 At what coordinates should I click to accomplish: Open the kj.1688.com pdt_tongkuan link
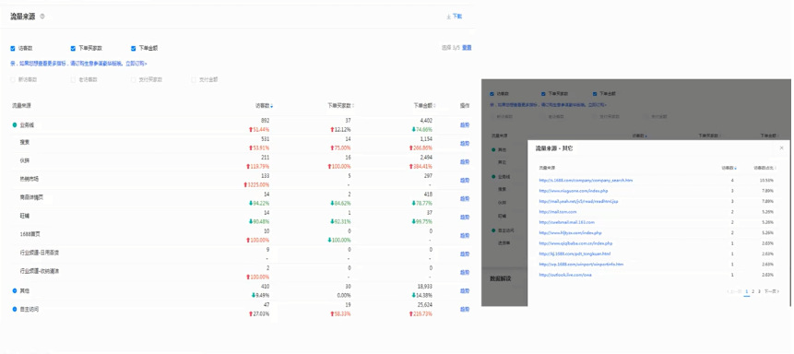(575, 254)
